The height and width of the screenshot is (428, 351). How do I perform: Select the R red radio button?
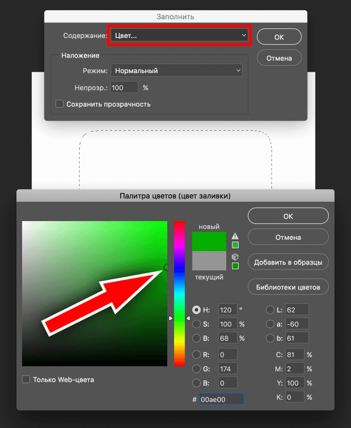pos(197,354)
